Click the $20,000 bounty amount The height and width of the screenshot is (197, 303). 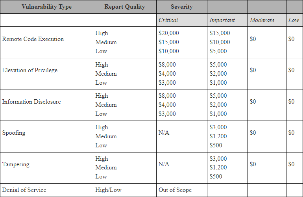168,33
